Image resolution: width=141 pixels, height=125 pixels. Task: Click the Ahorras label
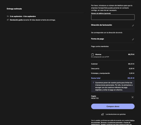coord(98,54)
